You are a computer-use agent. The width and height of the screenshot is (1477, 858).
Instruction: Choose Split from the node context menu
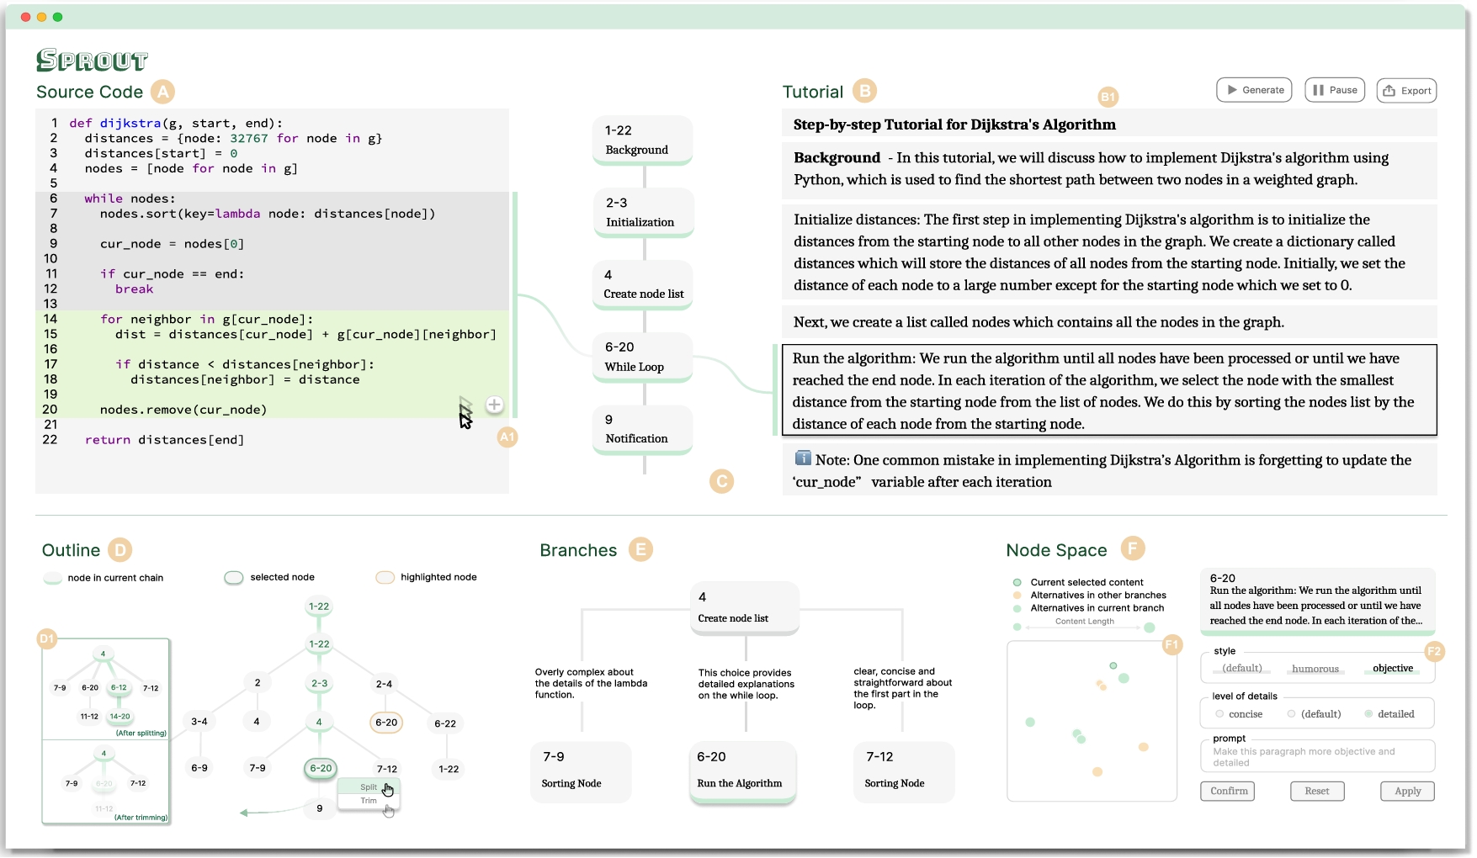369,787
